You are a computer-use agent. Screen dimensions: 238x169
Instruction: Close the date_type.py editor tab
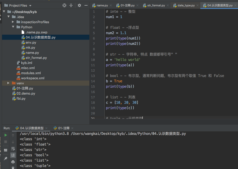point(198,5)
